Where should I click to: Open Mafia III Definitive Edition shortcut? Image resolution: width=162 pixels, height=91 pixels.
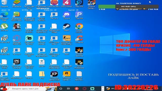29,28
